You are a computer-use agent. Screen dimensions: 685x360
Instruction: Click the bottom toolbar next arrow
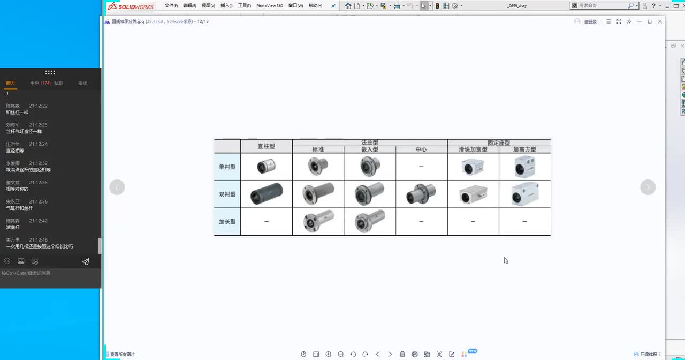click(x=390, y=354)
